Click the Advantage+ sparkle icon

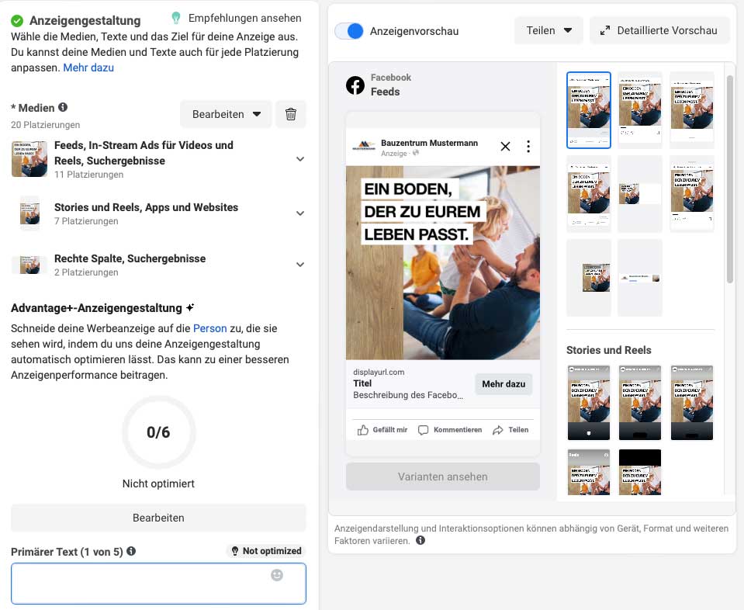click(x=192, y=307)
